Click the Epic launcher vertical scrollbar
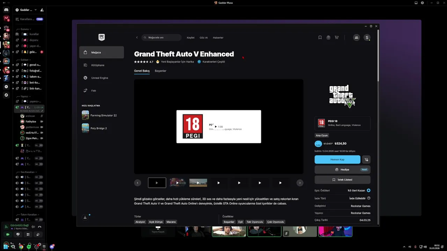 (x=378, y=55)
